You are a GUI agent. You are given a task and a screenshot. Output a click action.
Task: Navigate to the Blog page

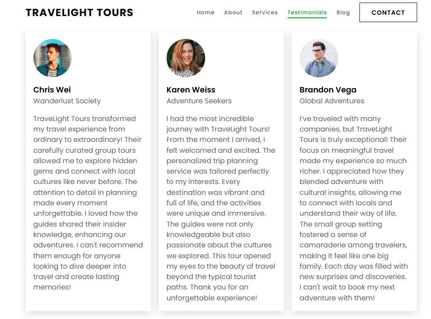343,13
